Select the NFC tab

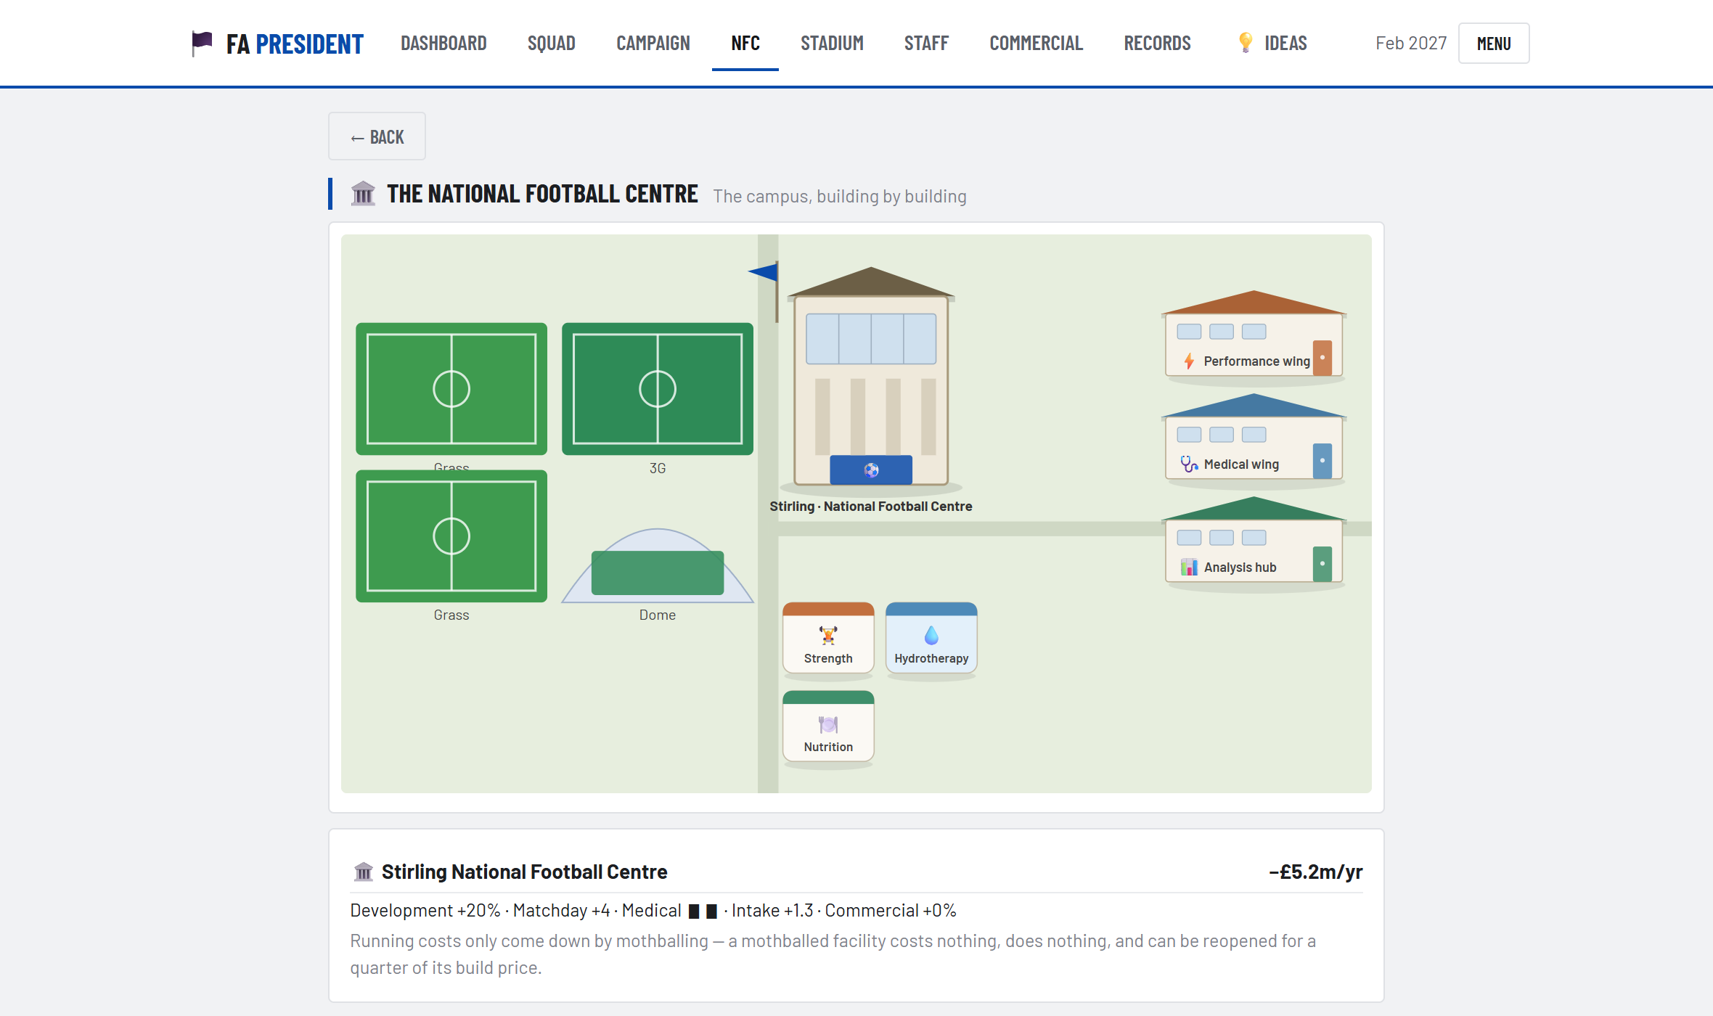[745, 44]
